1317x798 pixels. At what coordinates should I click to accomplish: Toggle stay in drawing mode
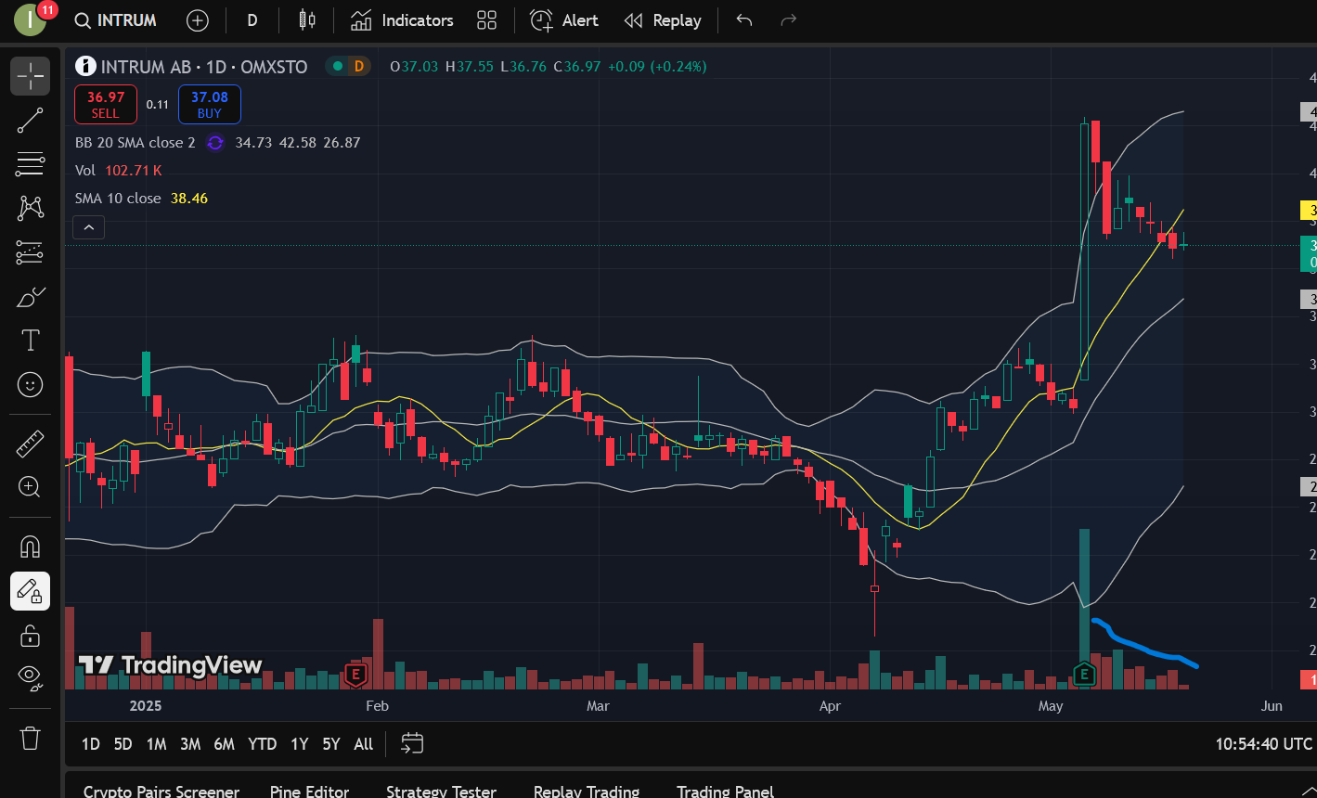[31, 591]
